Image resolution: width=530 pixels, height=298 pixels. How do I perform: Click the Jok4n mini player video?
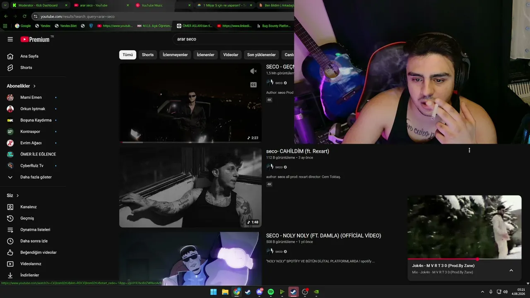[x=465, y=227]
